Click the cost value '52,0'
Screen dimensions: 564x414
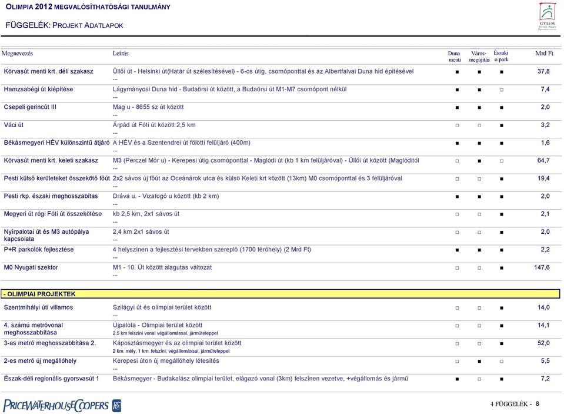click(x=543, y=343)
